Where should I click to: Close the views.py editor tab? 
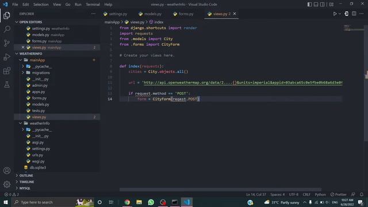[235, 14]
